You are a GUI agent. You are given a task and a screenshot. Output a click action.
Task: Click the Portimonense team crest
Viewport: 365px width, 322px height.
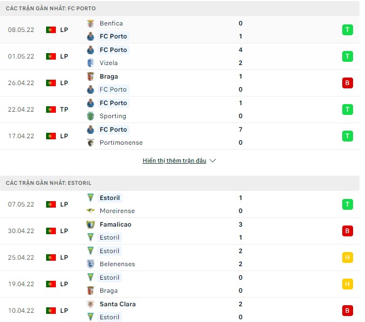point(91,143)
